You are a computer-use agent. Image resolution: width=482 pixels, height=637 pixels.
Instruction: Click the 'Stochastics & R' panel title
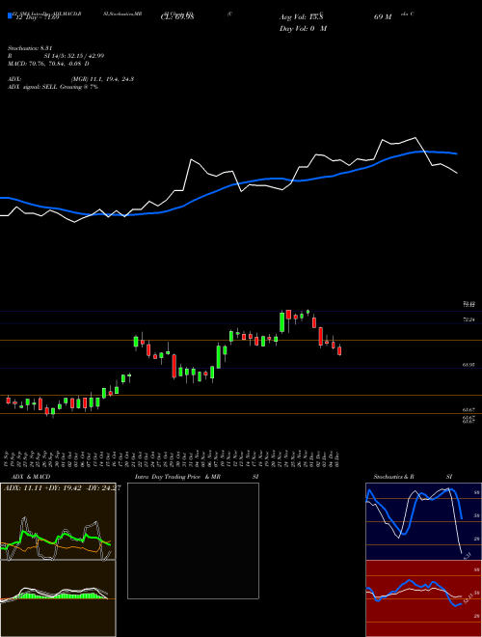(x=393, y=477)
